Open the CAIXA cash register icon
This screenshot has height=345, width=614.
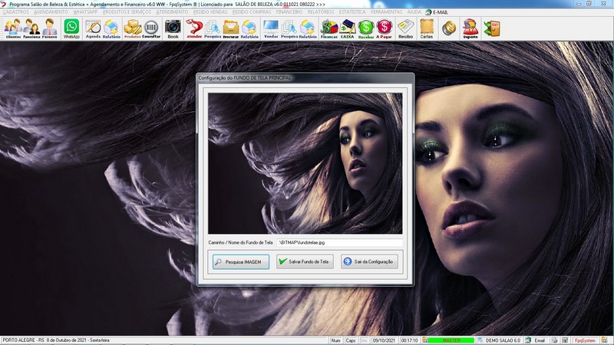point(348,28)
